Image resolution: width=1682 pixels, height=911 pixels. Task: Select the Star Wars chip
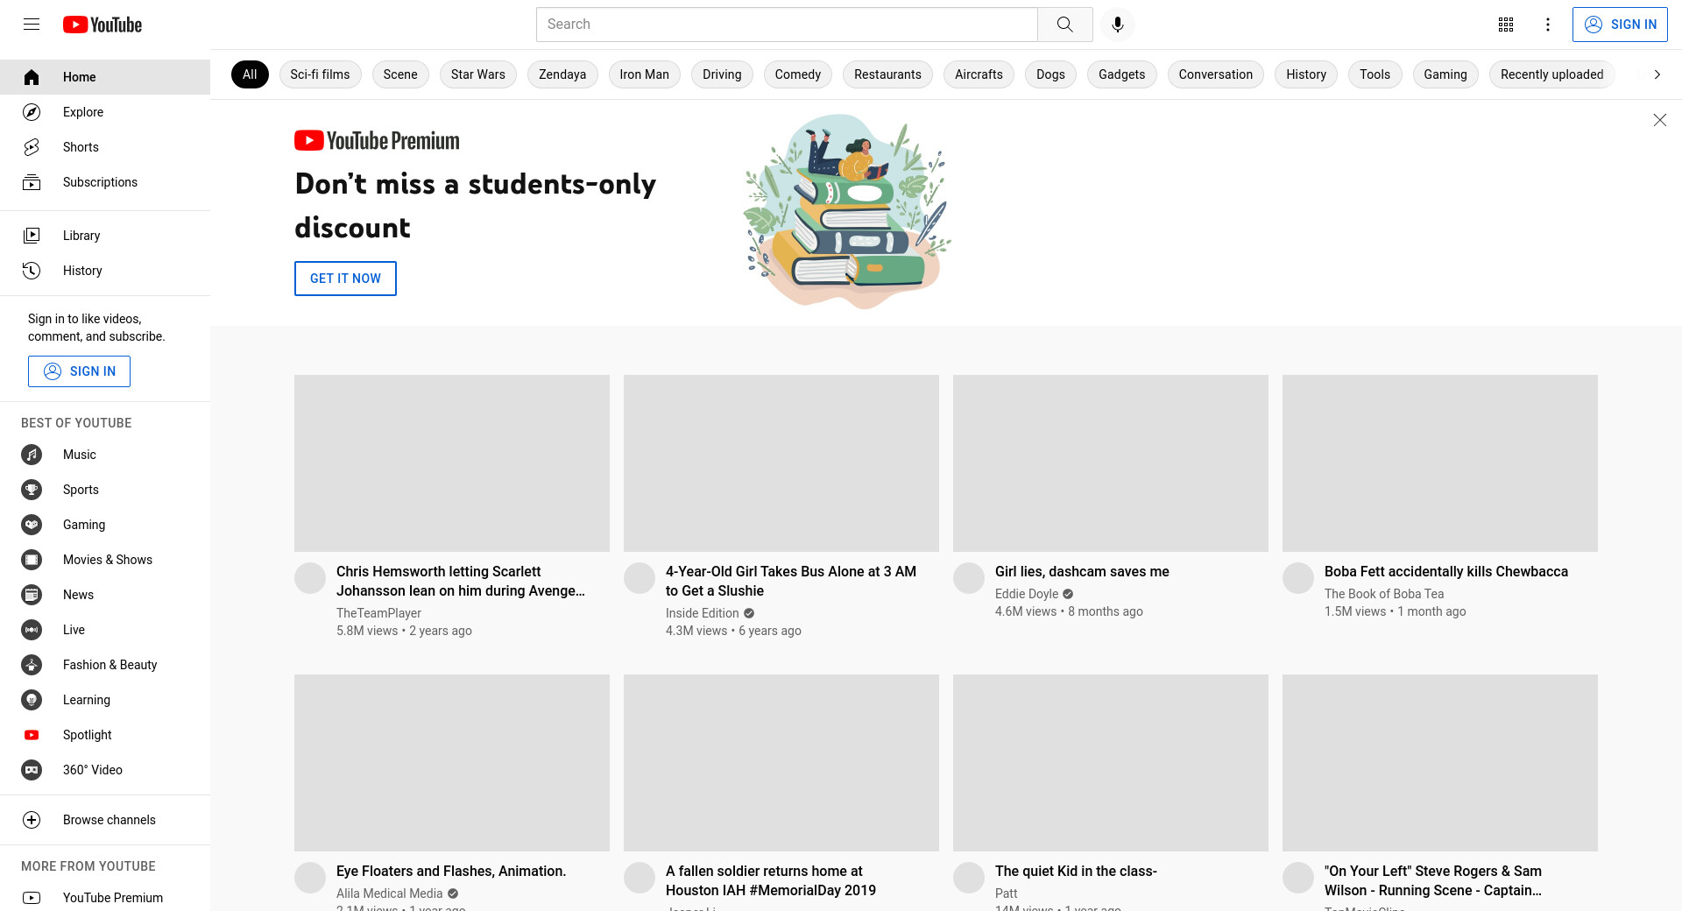click(x=478, y=74)
